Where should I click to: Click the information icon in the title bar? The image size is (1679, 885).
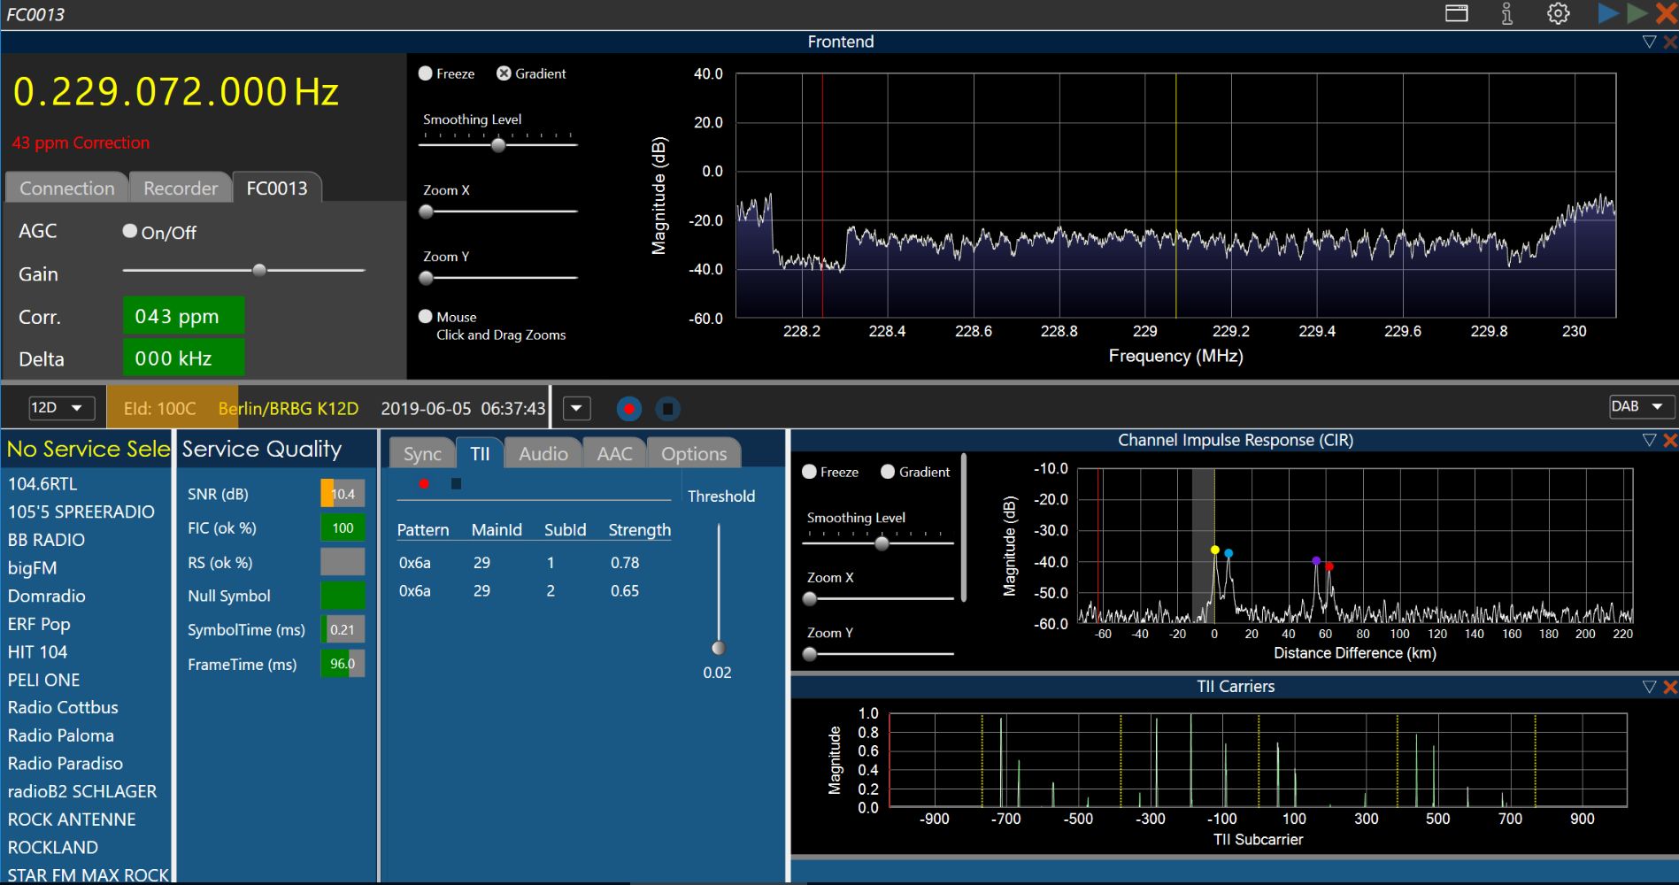click(x=1506, y=13)
